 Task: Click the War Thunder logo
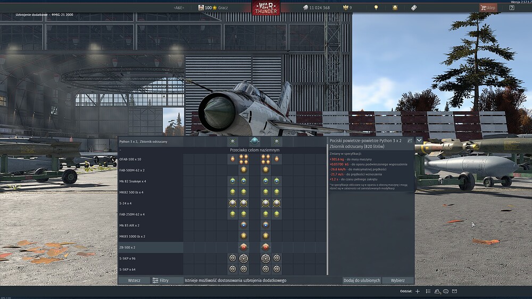(266, 8)
